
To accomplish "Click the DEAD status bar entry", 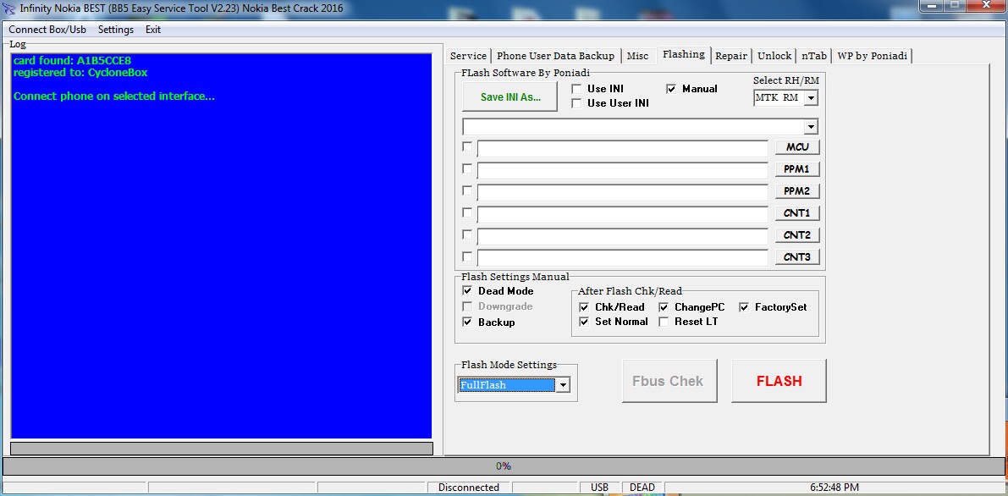I will (642, 488).
